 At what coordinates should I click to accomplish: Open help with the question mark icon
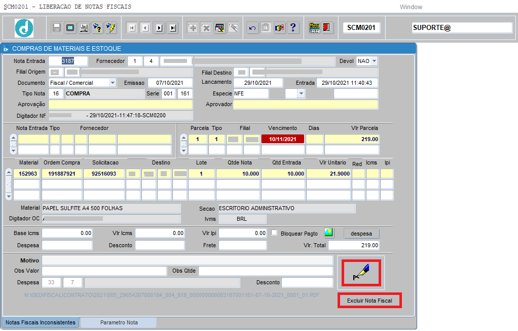293,28
